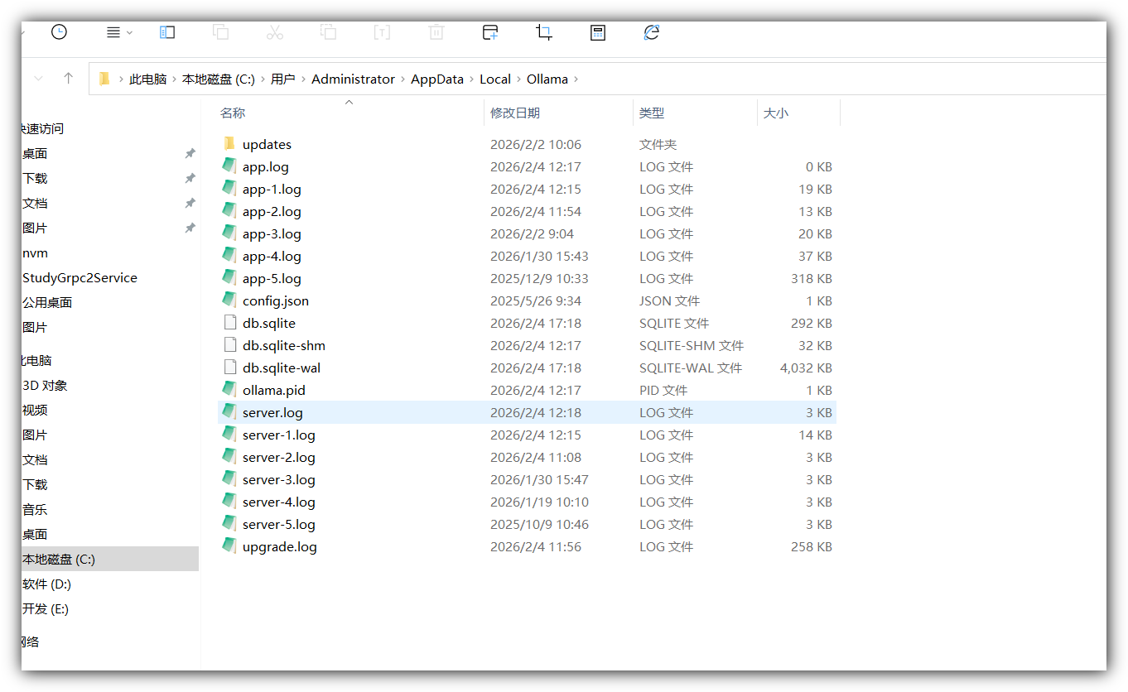The height and width of the screenshot is (692, 1128).
Task: Open StudyGrpc2Service in sidebar
Action: coord(80,277)
